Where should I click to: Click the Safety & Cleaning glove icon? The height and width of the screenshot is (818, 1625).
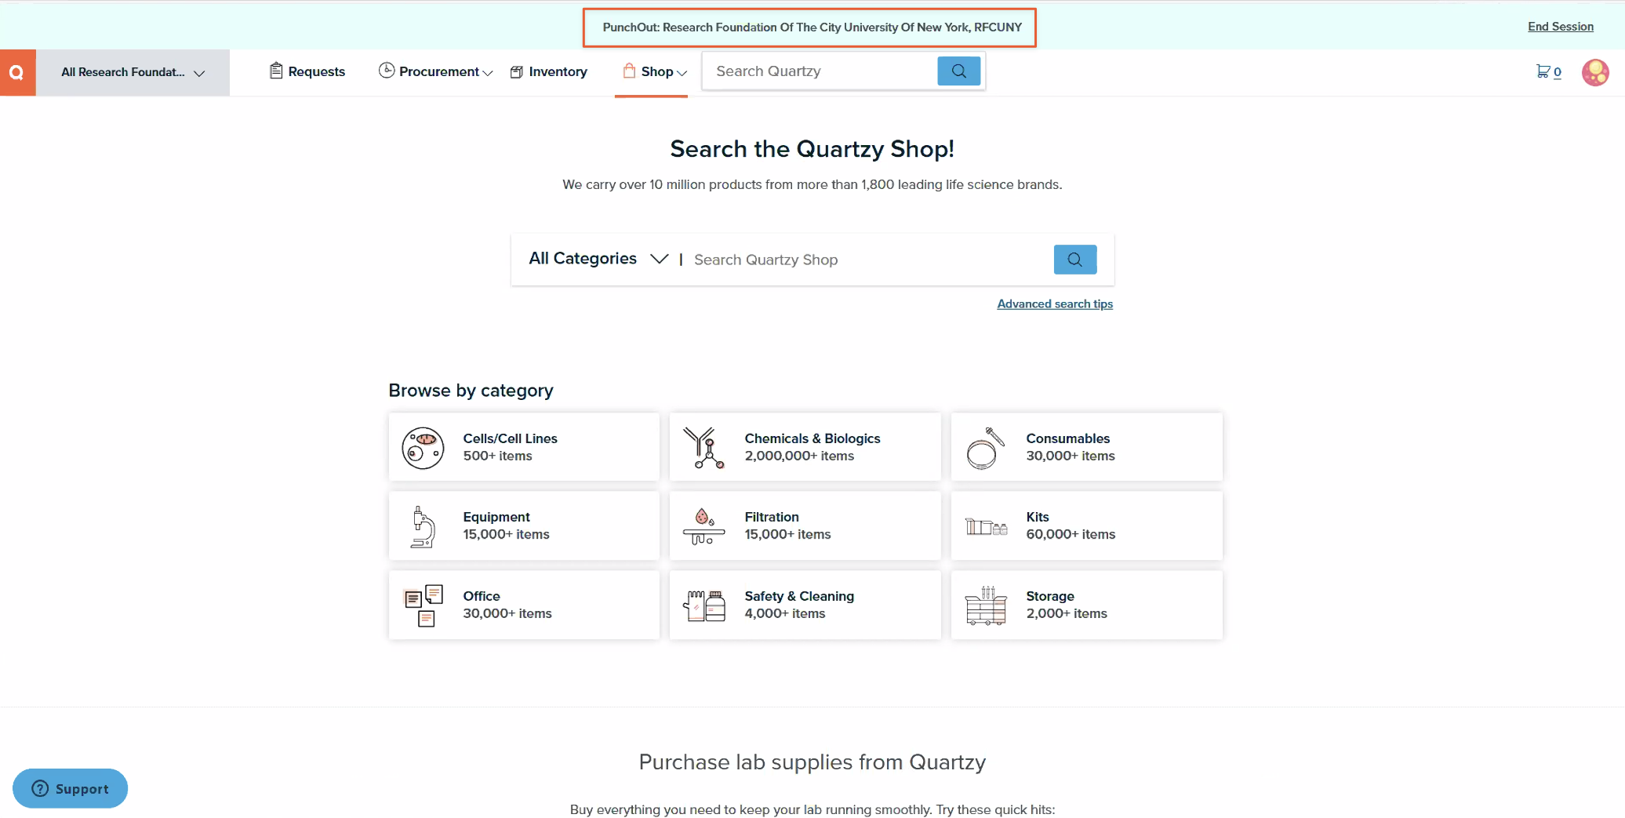[703, 605]
